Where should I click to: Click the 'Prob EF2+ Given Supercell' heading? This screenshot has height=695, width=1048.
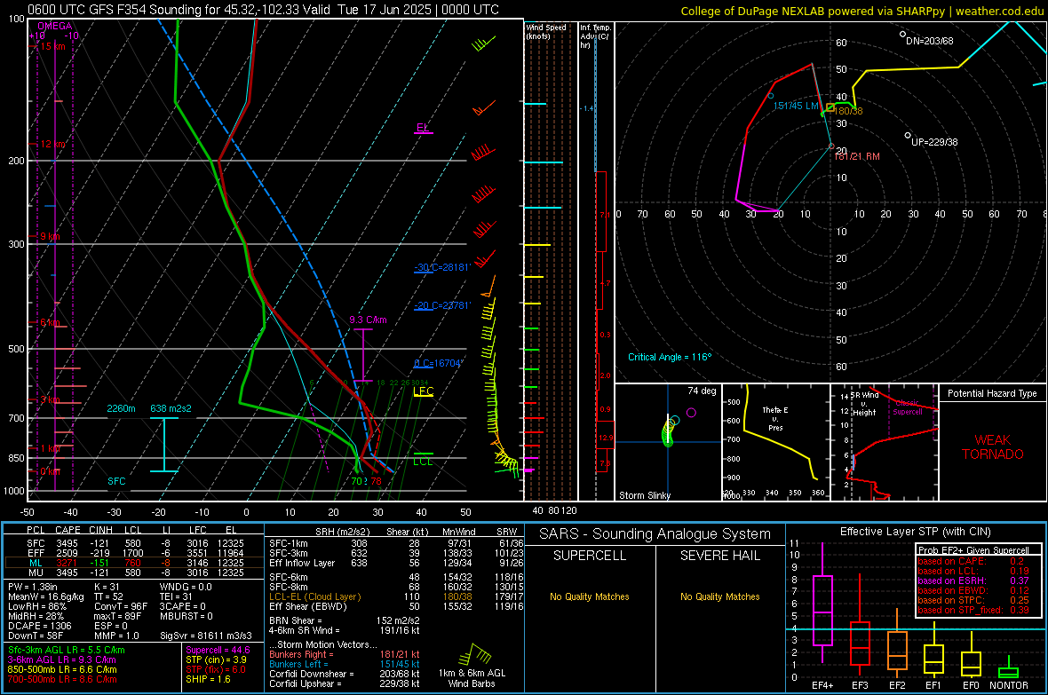(973, 550)
